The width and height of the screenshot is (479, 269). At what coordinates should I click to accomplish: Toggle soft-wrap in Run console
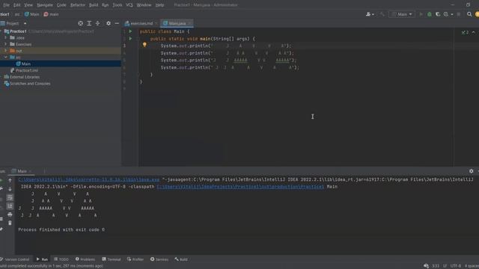[10, 197]
